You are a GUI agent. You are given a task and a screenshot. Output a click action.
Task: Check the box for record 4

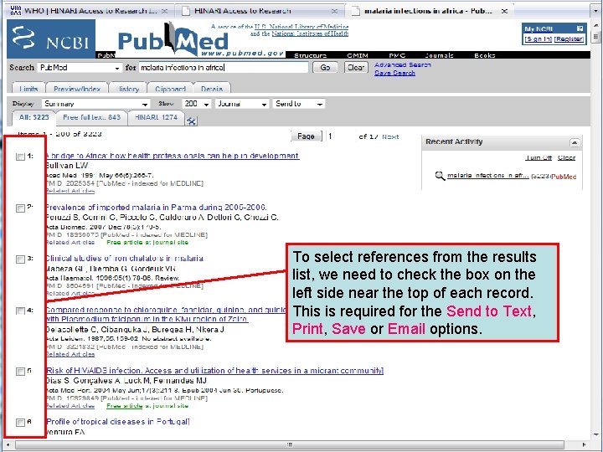click(20, 311)
